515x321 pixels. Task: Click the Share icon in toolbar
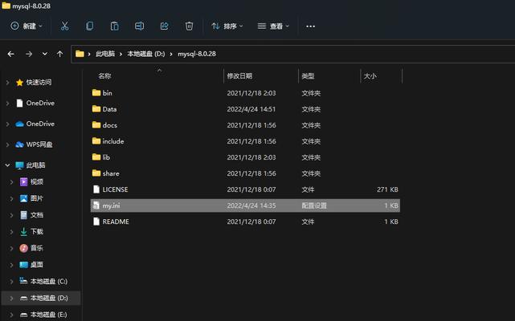coord(164,26)
